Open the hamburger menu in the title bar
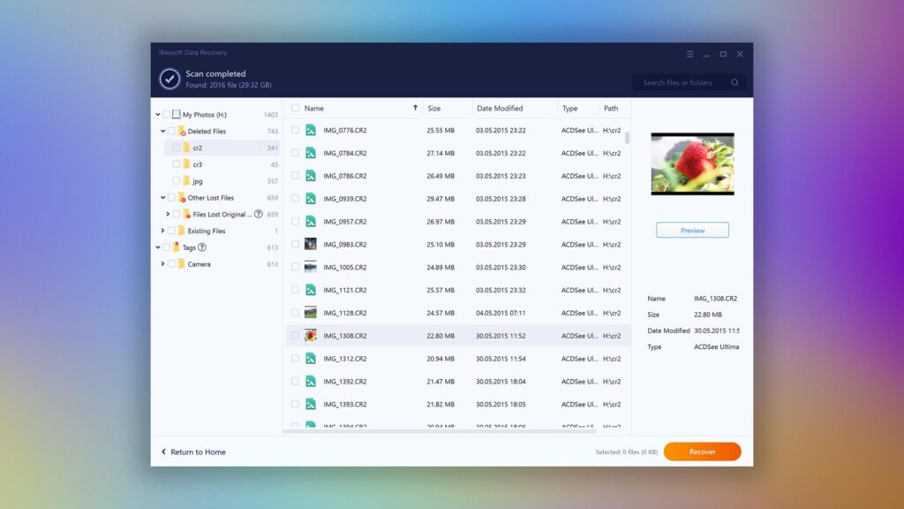Viewport: 904px width, 509px height. 689,54
